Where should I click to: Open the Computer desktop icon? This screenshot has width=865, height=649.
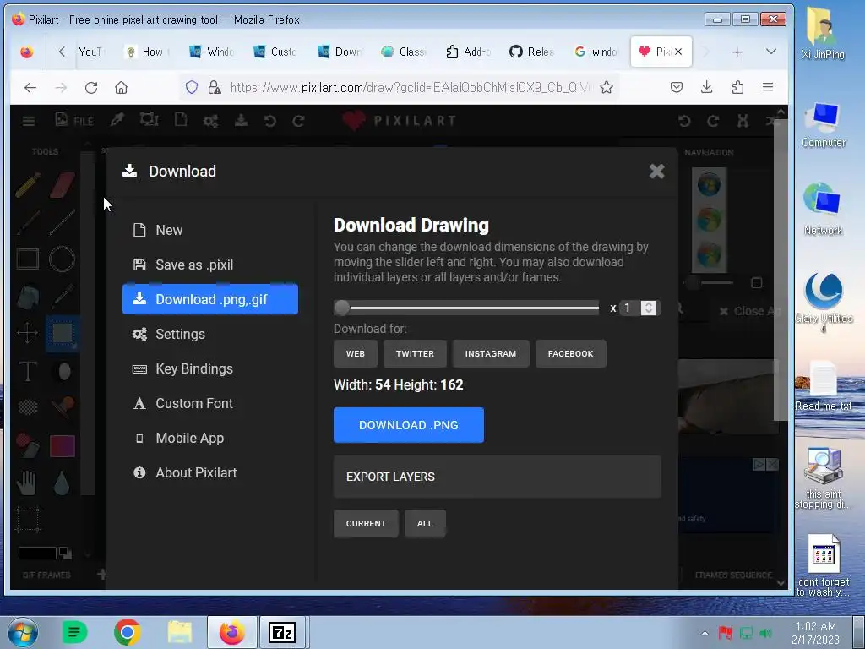(823, 125)
